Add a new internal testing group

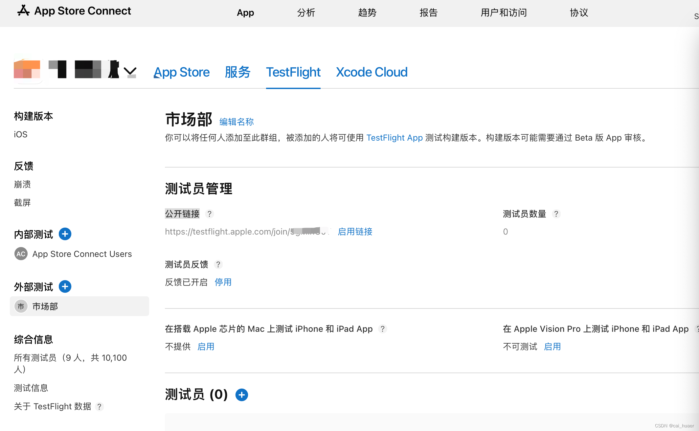(65, 234)
